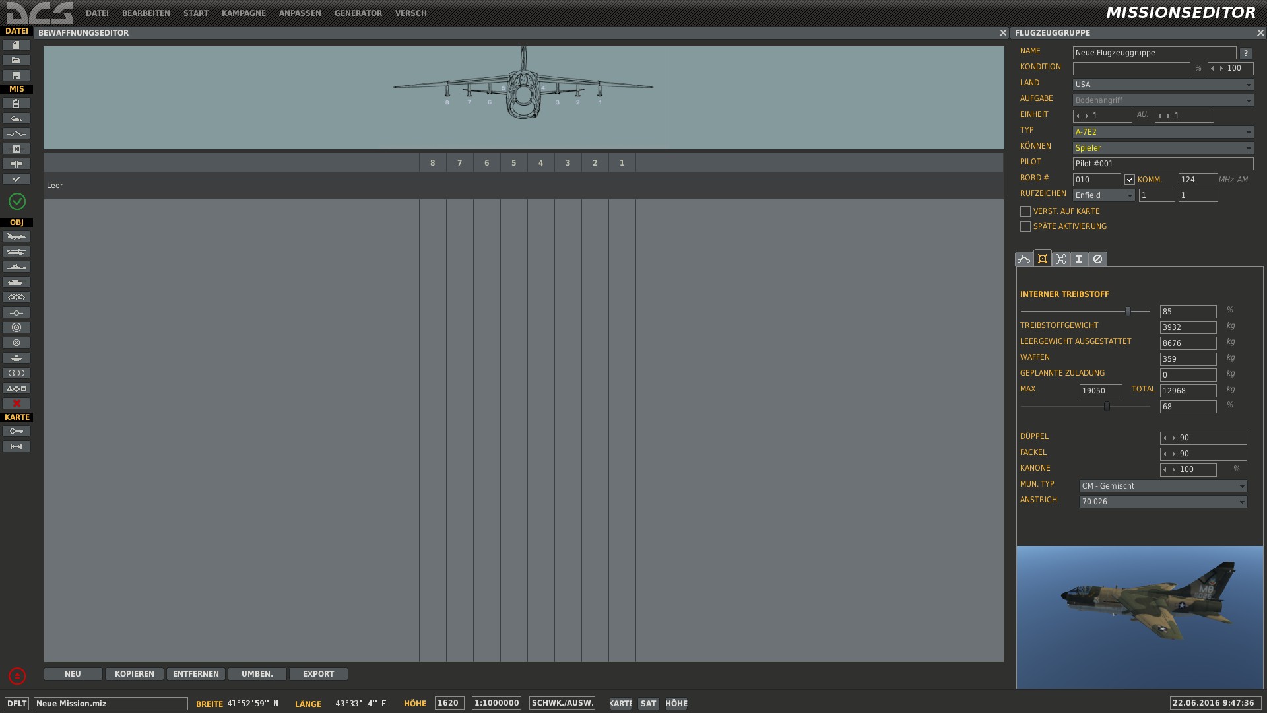The image size is (1267, 713).
Task: Select the target bullseye circle icon
Action: (x=16, y=327)
